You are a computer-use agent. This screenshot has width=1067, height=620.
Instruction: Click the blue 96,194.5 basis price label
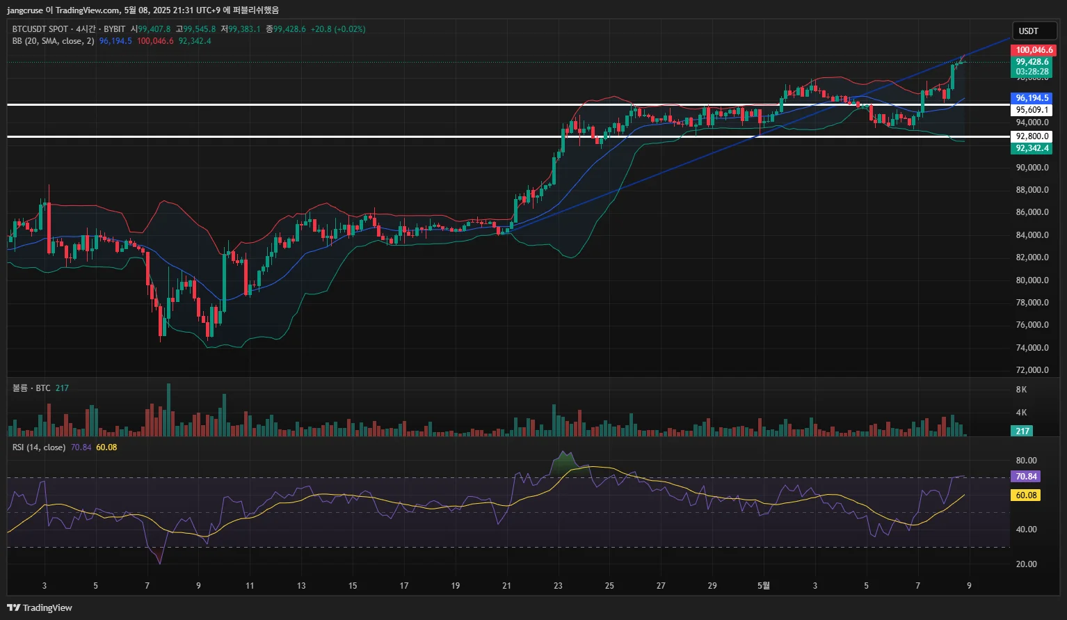click(x=1032, y=98)
